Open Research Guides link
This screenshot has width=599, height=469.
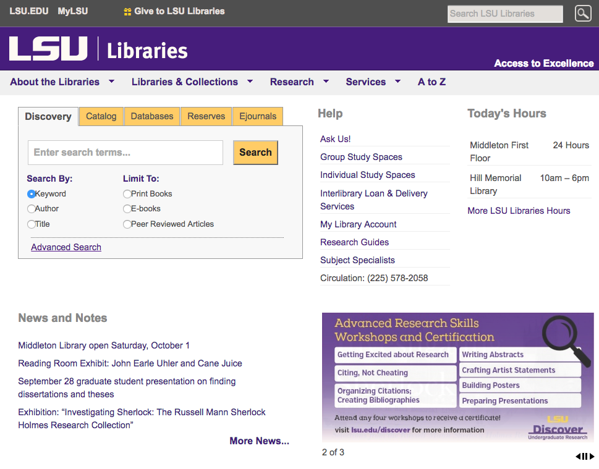(354, 242)
